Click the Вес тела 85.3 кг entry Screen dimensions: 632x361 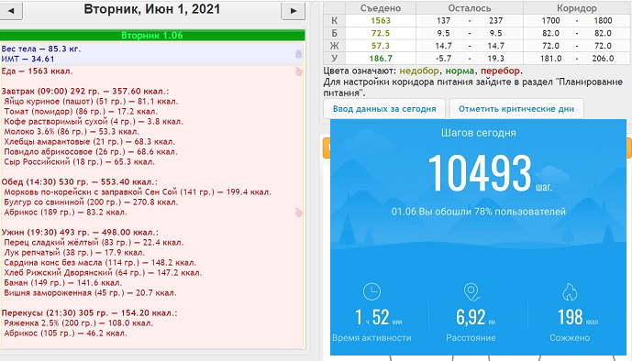pos(41,49)
